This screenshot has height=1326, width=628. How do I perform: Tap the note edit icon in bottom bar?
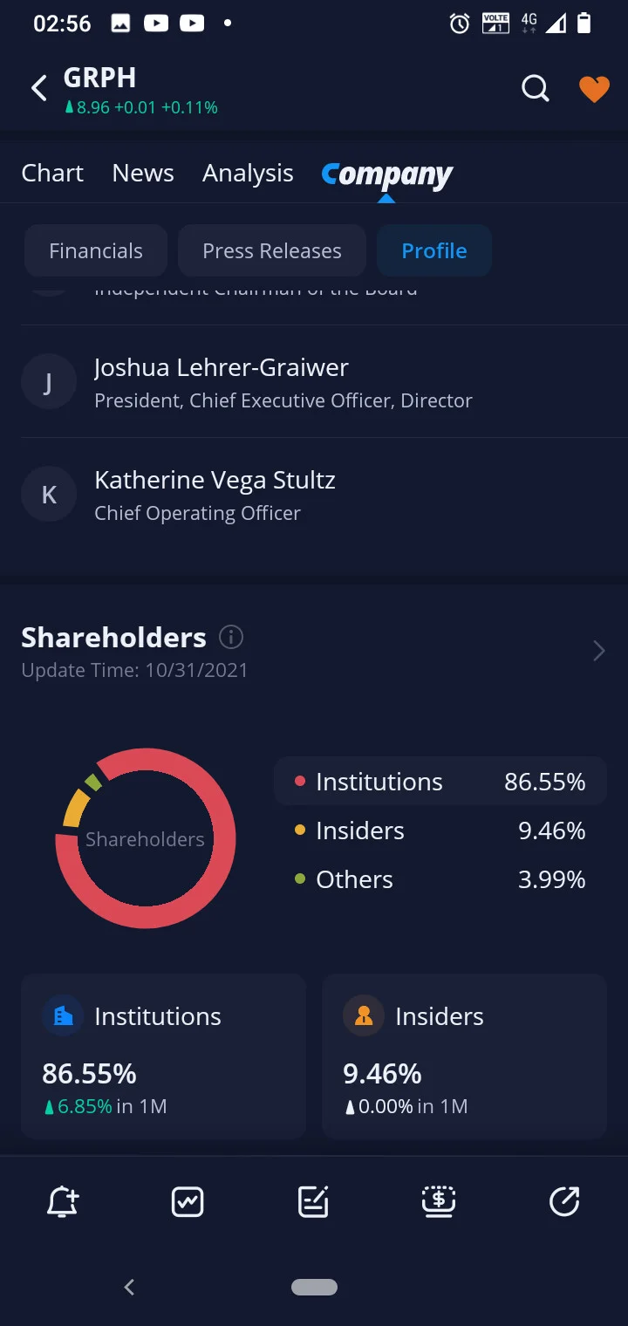click(313, 1202)
